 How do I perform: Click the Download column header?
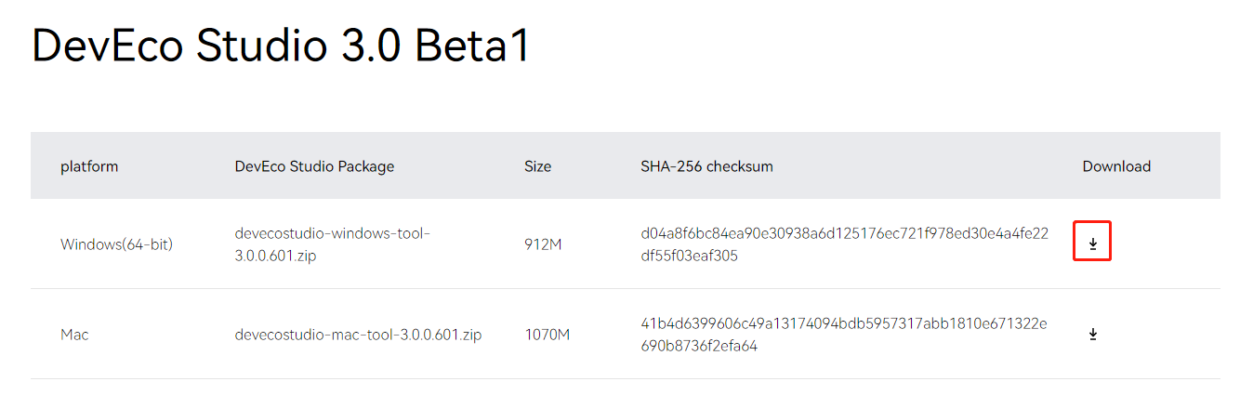1116,166
